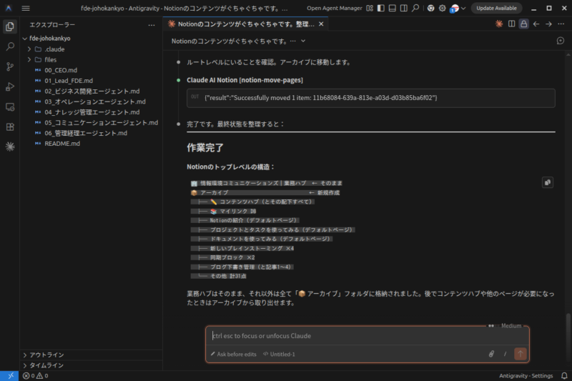Open the Run and Debug view
Viewport: 572px width, 381px height.
click(x=10, y=86)
